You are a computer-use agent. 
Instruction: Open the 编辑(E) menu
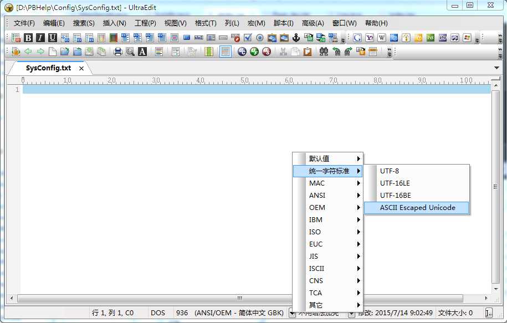coord(54,23)
